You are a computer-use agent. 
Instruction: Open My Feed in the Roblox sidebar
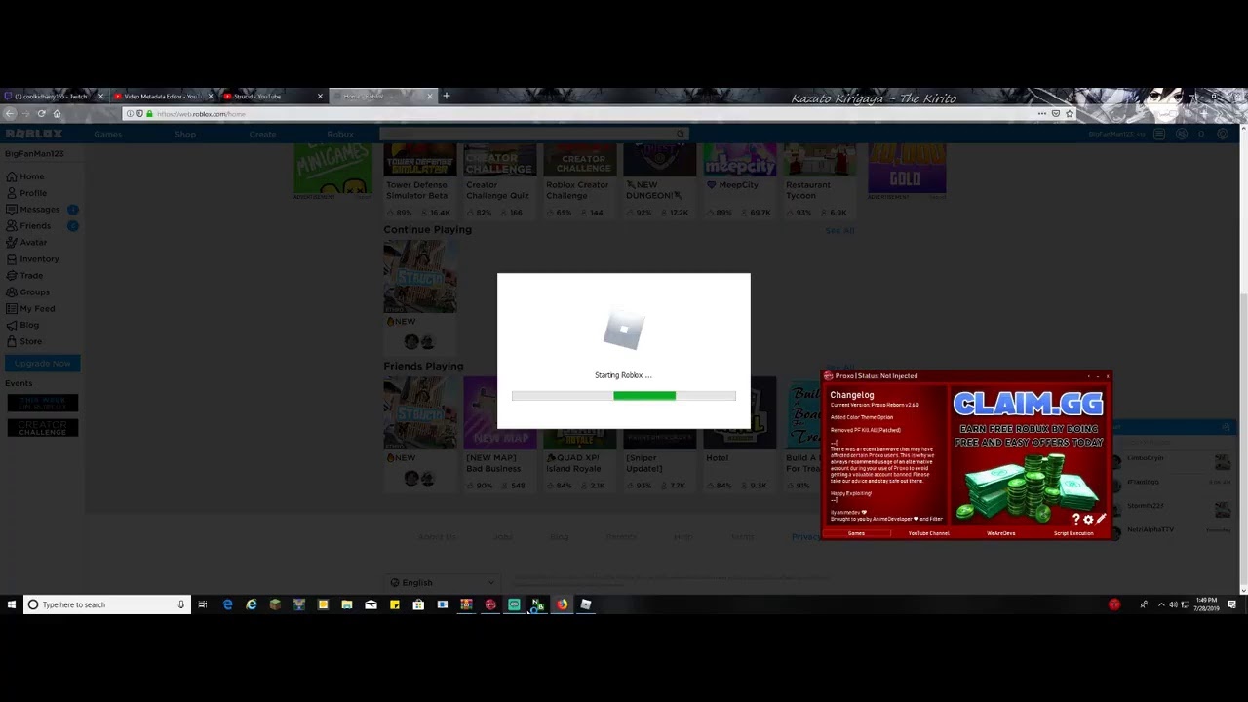[30, 309]
